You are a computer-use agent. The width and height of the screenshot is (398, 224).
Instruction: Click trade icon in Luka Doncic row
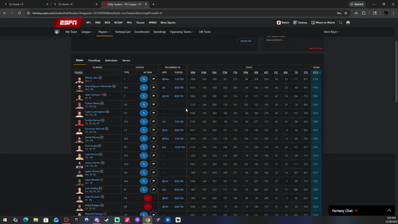[x=144, y=156]
